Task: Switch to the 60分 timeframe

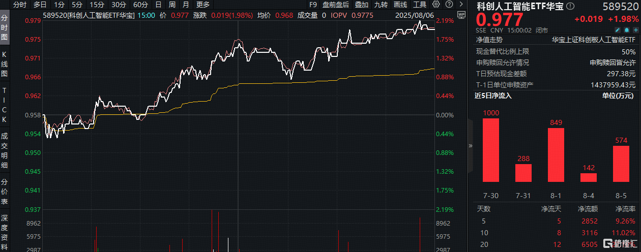Action: 140,5
